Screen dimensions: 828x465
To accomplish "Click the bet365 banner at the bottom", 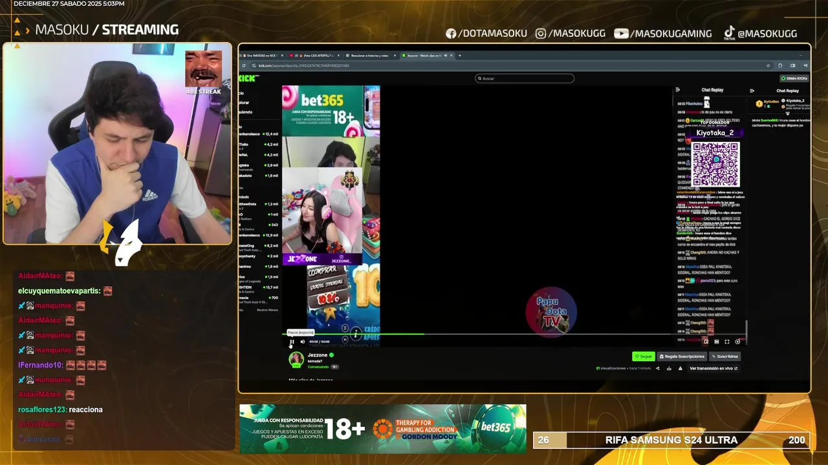I will coord(383,429).
